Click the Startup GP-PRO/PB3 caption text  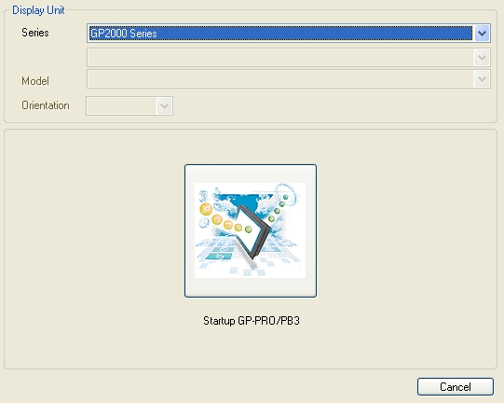[x=252, y=321]
